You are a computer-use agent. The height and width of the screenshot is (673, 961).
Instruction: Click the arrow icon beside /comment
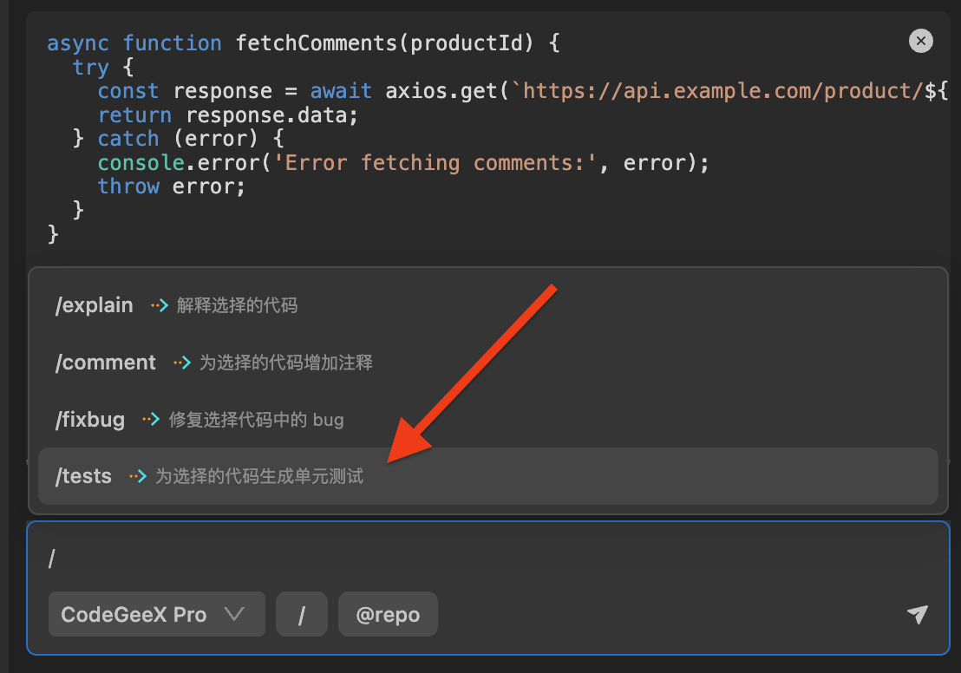[181, 363]
